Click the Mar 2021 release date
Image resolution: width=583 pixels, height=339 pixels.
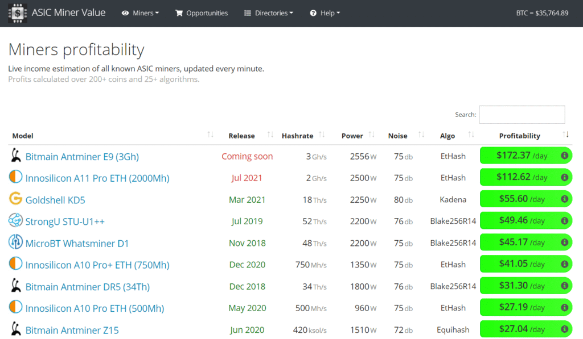pos(247,200)
